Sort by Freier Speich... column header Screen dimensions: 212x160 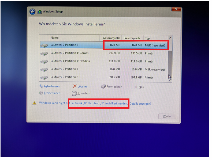(x=133, y=38)
